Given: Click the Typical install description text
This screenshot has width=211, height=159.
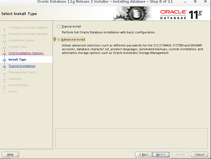Looking at the screenshot, I should pyautogui.click(x=109, y=32).
